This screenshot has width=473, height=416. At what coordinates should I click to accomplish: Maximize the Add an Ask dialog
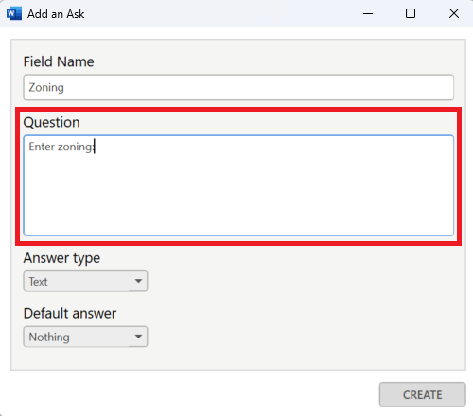(x=411, y=13)
